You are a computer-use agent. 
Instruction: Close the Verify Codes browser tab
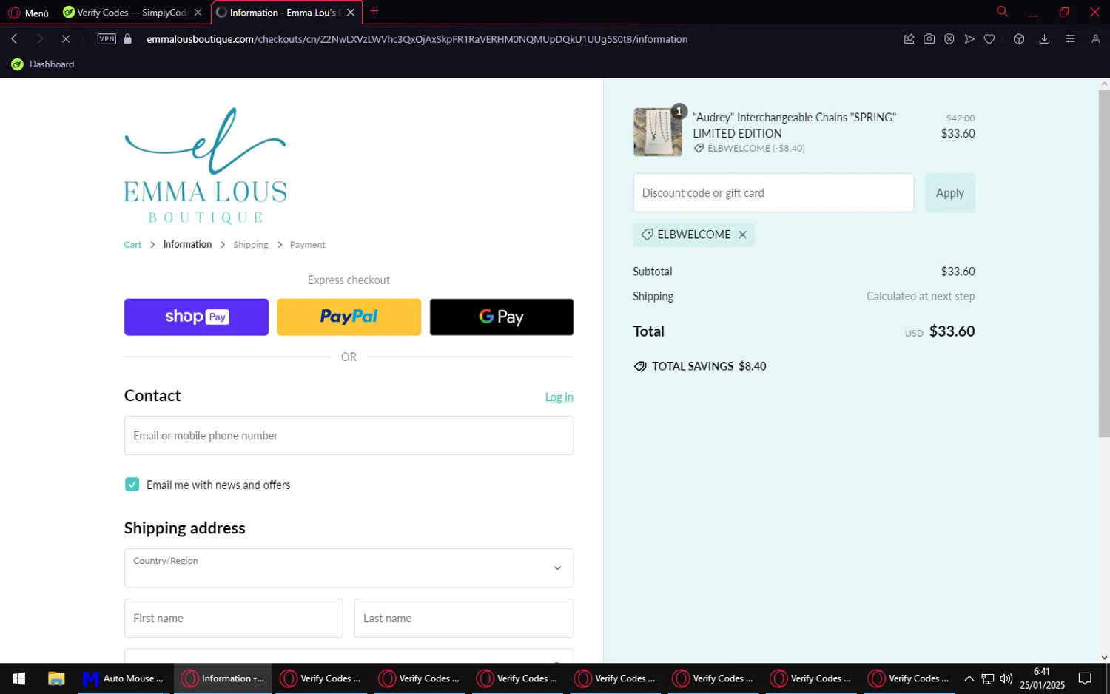pyautogui.click(x=198, y=13)
